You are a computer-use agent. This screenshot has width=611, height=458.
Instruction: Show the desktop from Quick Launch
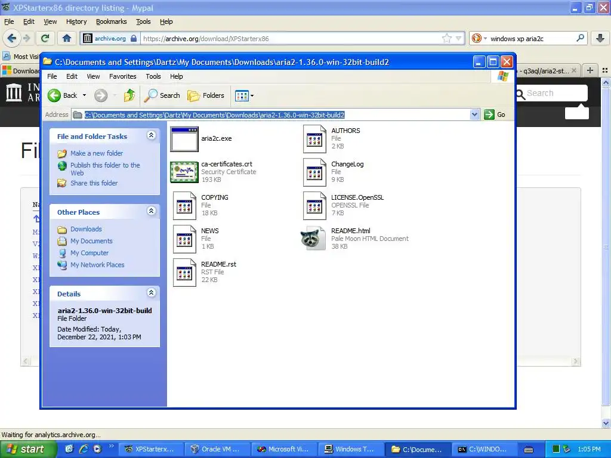pos(69,449)
